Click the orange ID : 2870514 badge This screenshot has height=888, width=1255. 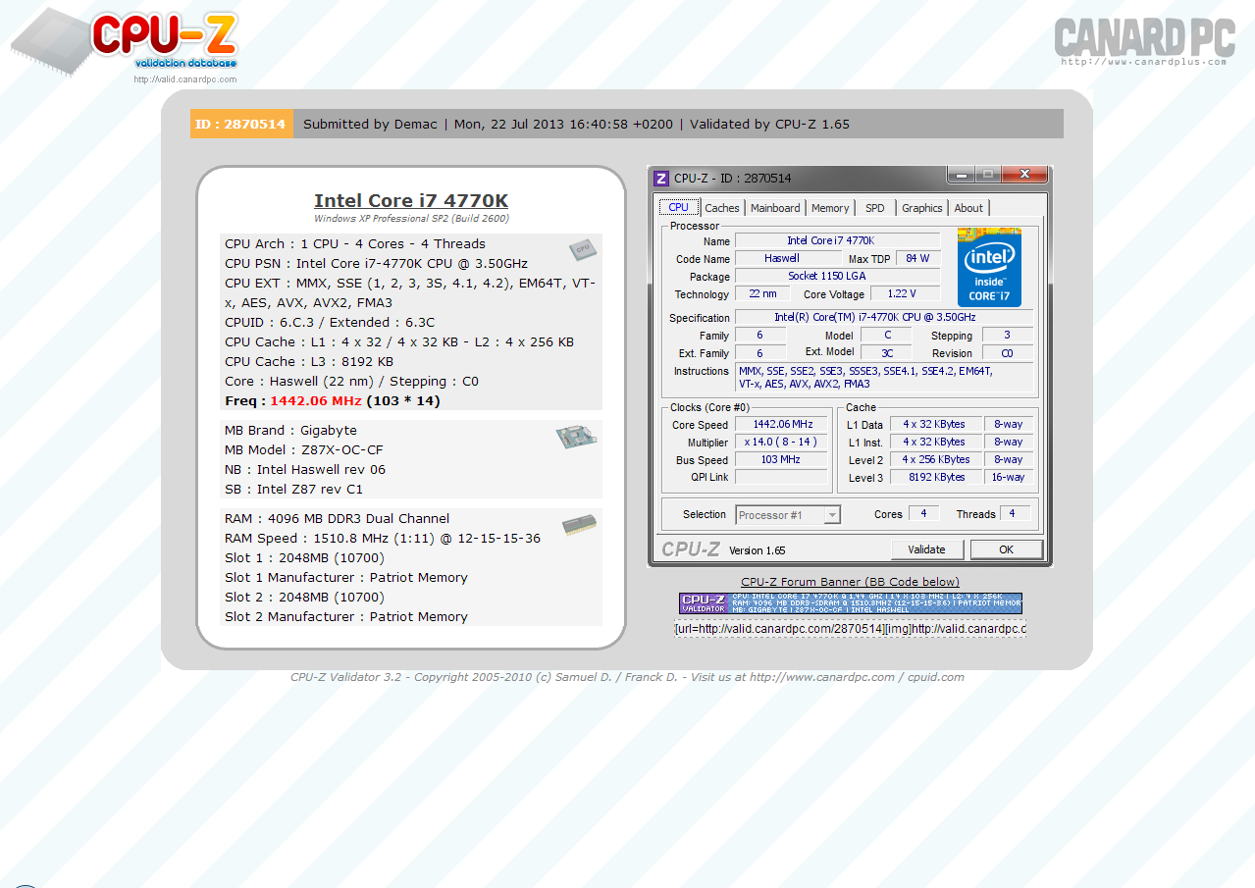241,124
